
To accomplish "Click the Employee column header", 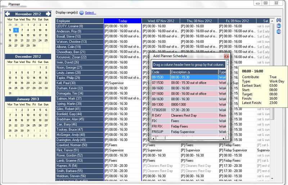I will point(79,21).
